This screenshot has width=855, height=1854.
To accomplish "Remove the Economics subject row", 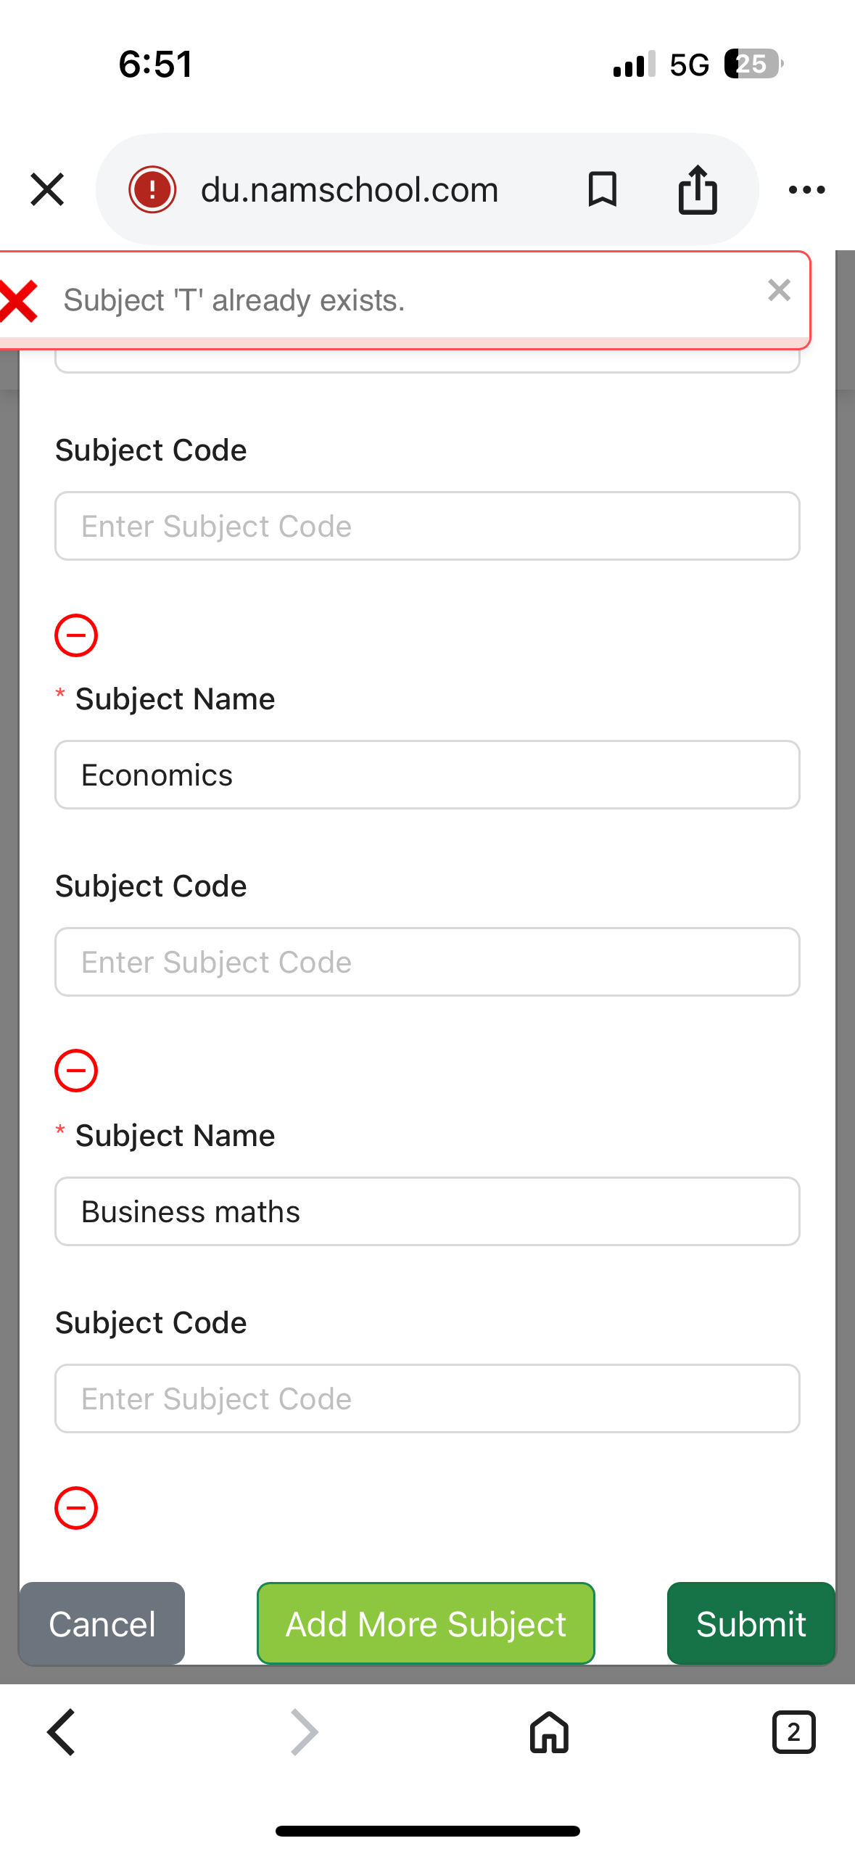I will tap(76, 1071).
